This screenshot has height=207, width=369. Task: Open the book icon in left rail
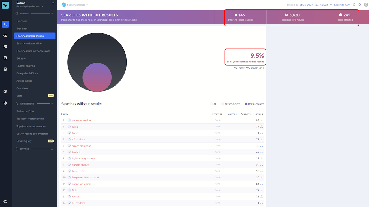click(5, 69)
